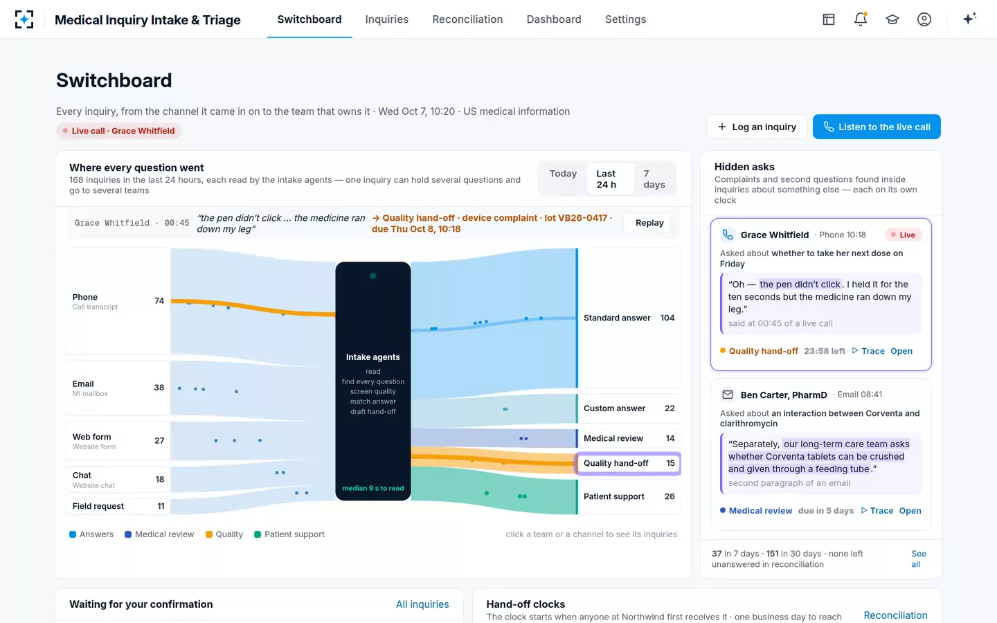Open the Dashboard tab
Image resolution: width=997 pixels, height=623 pixels.
(x=554, y=19)
